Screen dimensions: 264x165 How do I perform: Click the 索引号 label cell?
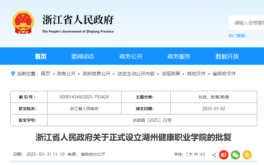29,97
